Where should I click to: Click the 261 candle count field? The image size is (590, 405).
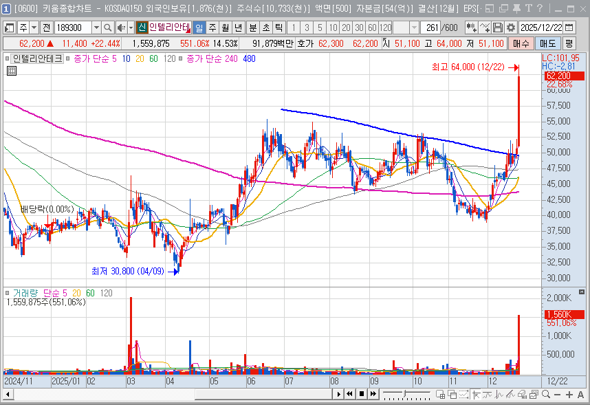click(430, 28)
